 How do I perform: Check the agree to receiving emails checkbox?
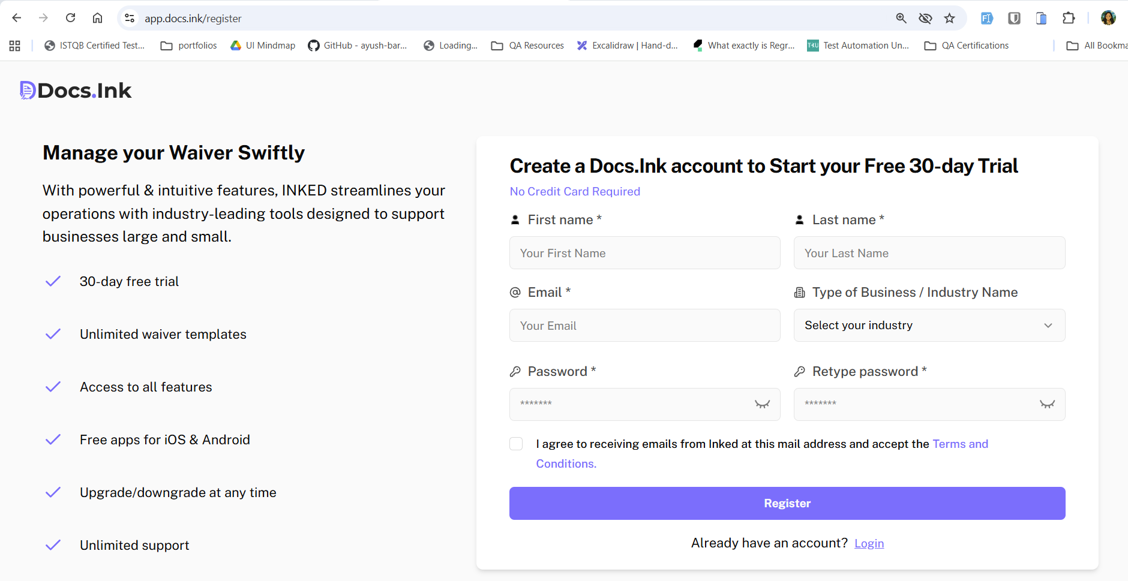coord(516,444)
